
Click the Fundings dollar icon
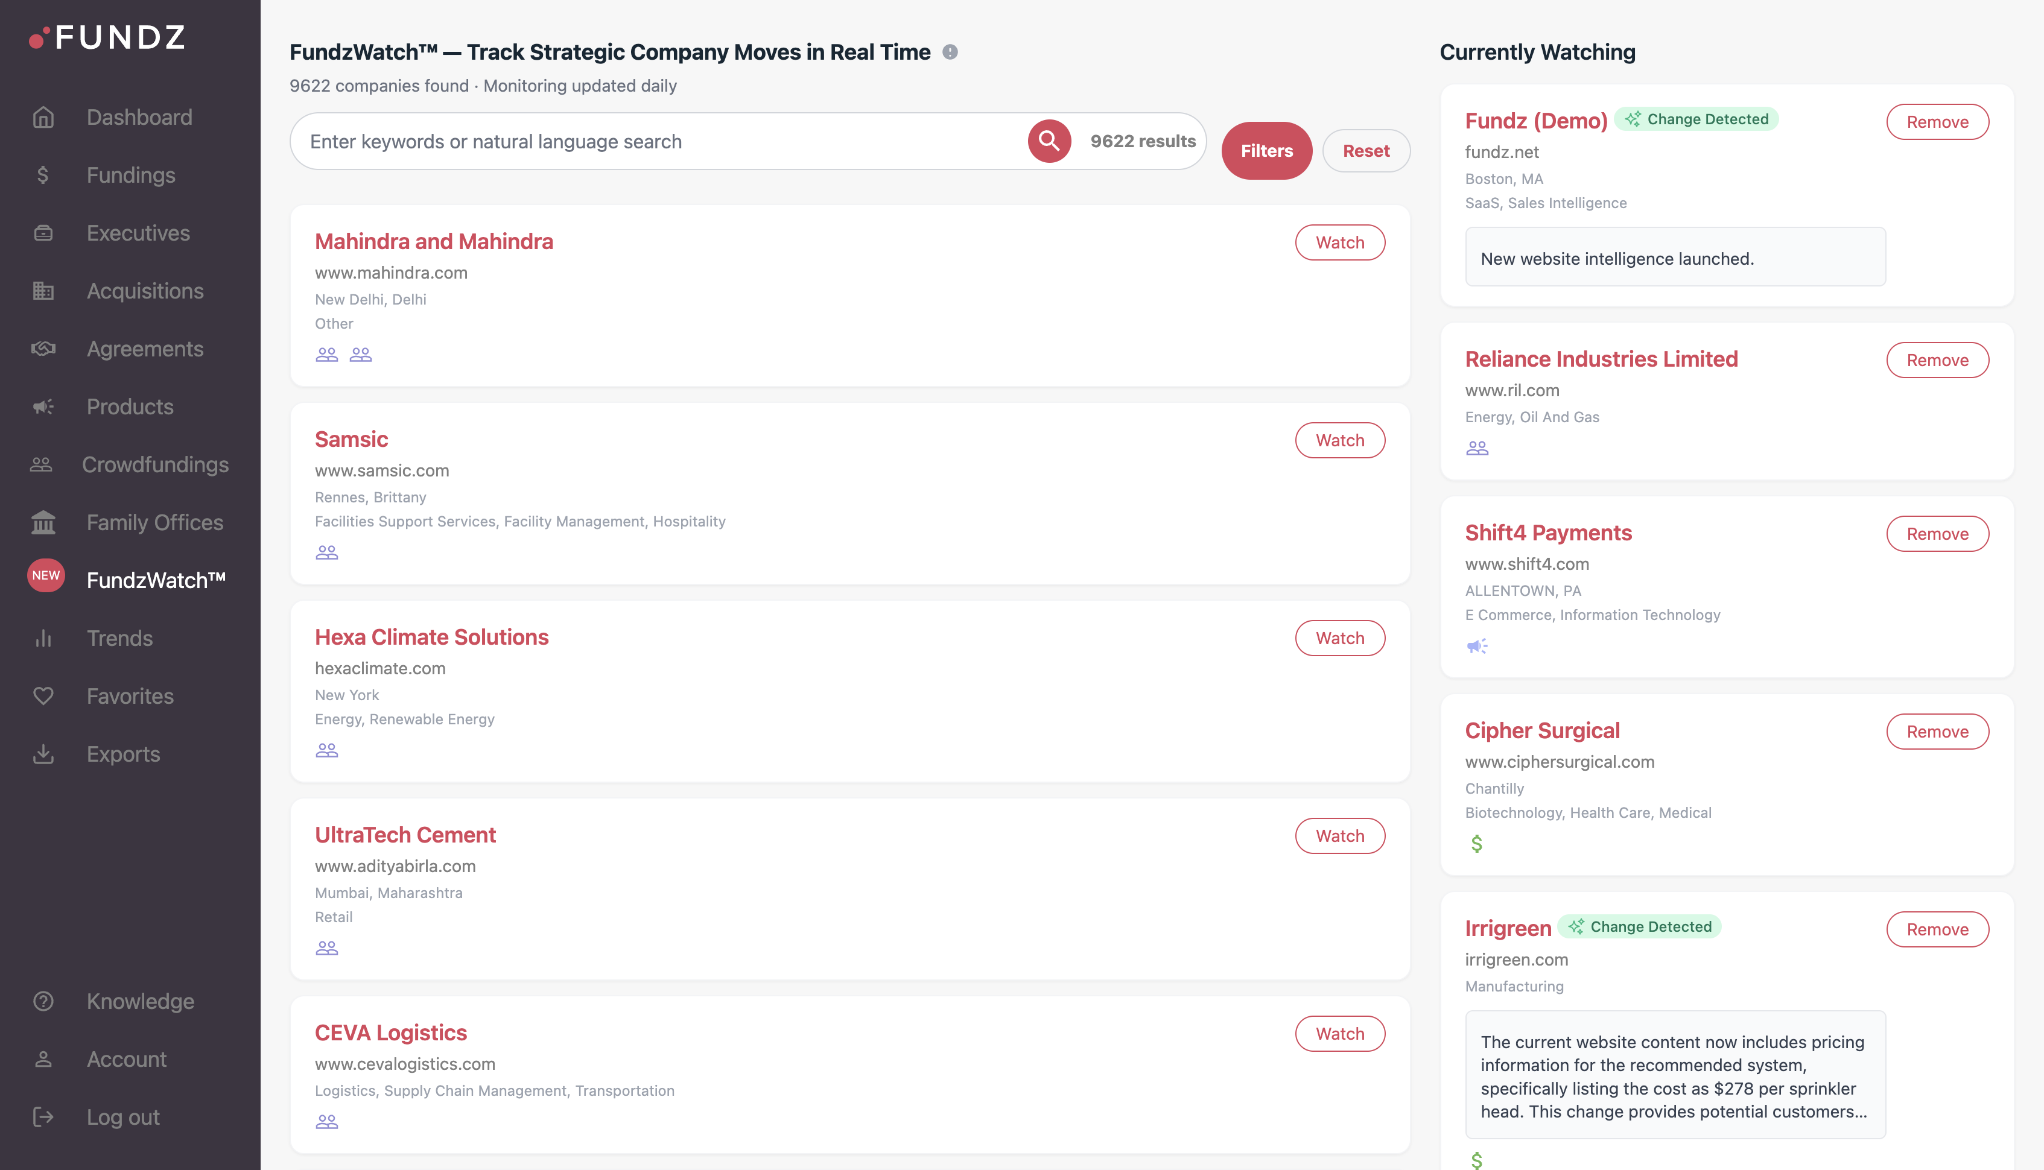tap(43, 175)
